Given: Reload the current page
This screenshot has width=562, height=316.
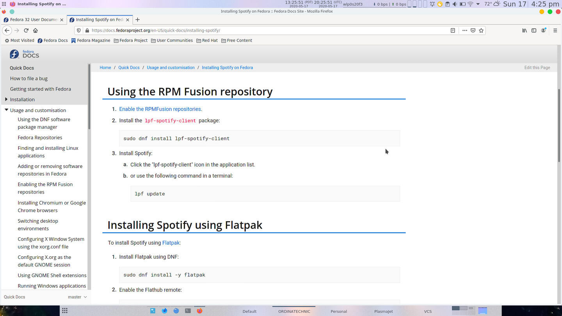Looking at the screenshot, I should point(26,30).
